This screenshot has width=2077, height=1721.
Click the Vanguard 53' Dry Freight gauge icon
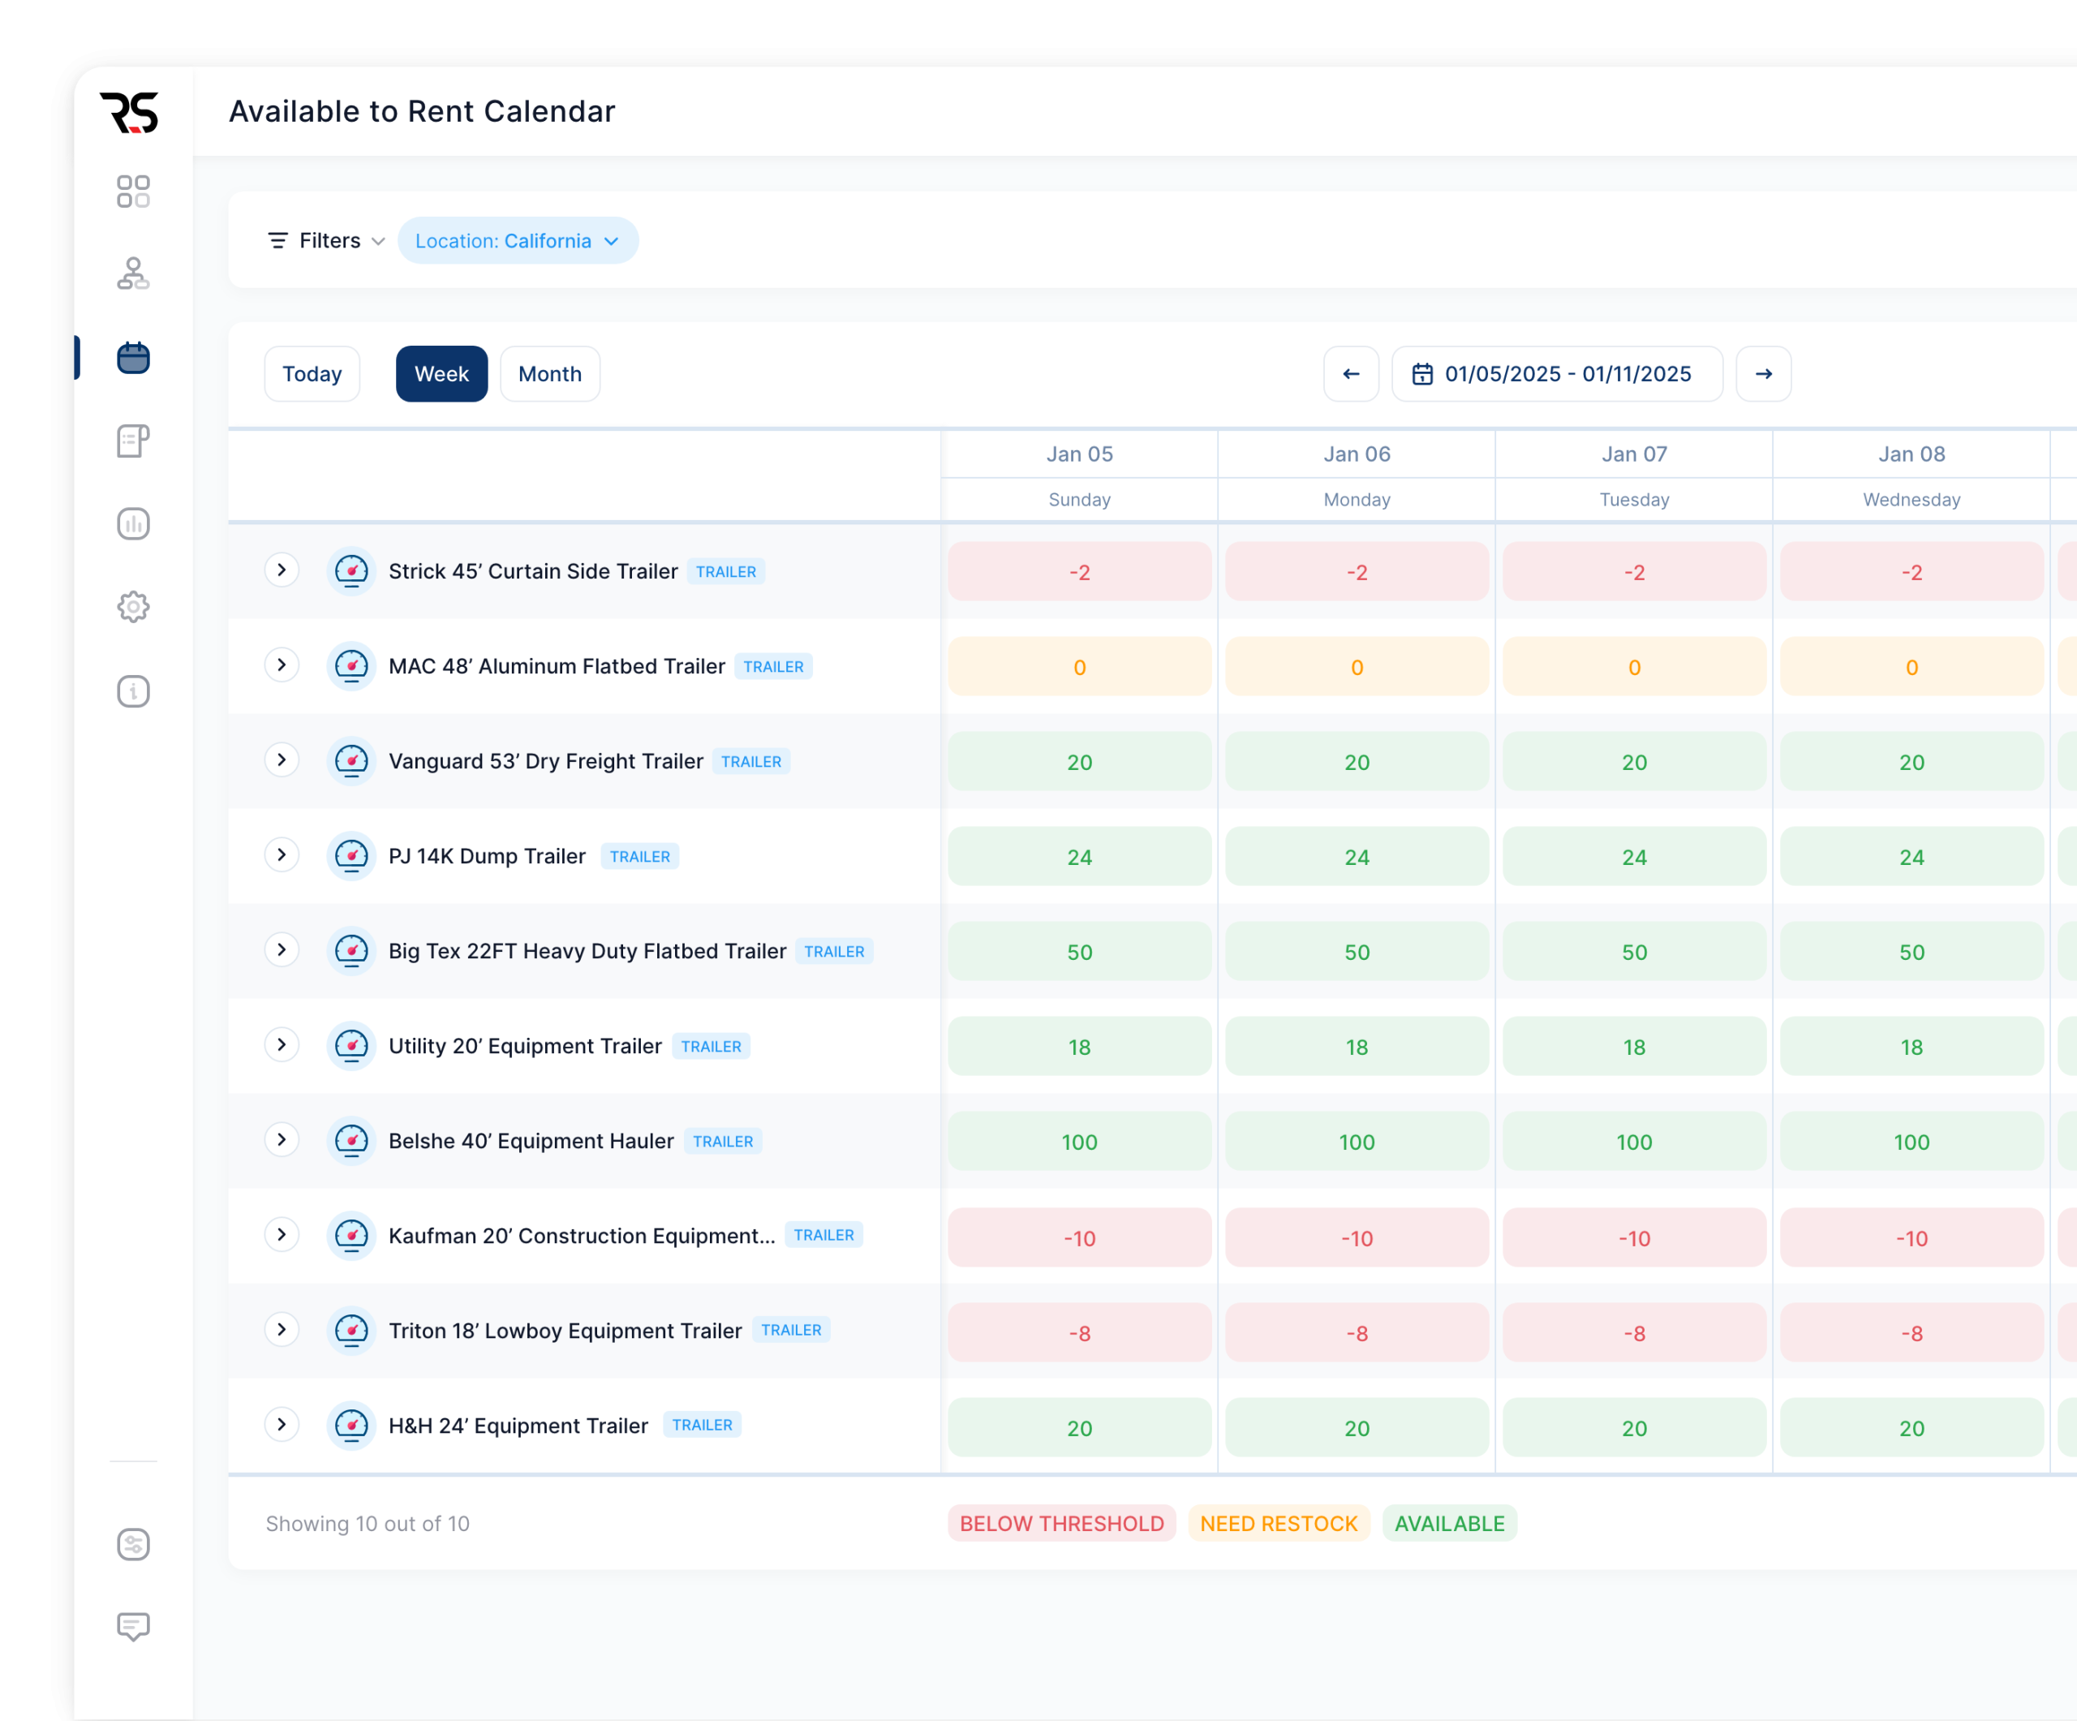[351, 760]
